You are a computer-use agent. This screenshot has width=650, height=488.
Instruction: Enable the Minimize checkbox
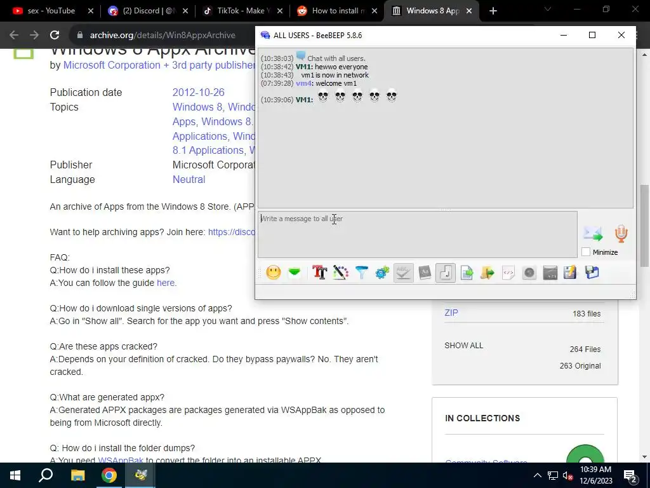pos(586,252)
